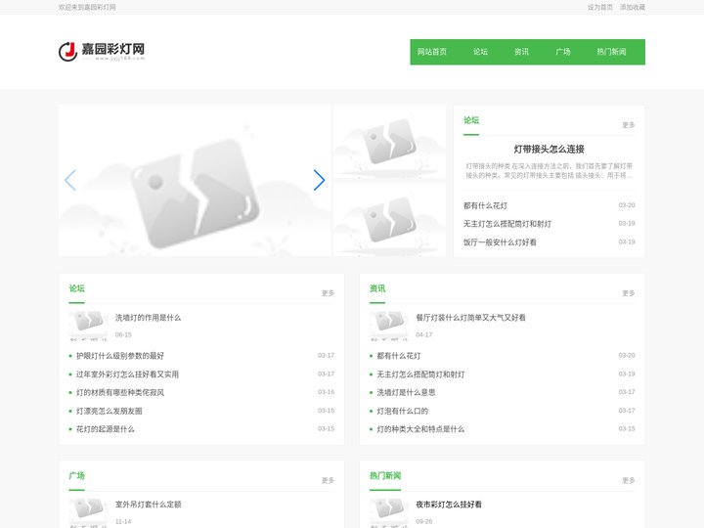Screen dimensions: 704x528
Task: Click the thumbnail beside 洗墙灯的作用是什么
Action: coord(88,326)
